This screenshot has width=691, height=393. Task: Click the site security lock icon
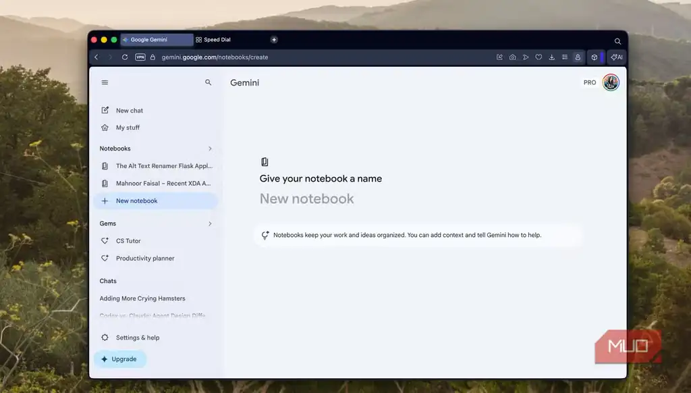click(x=153, y=57)
